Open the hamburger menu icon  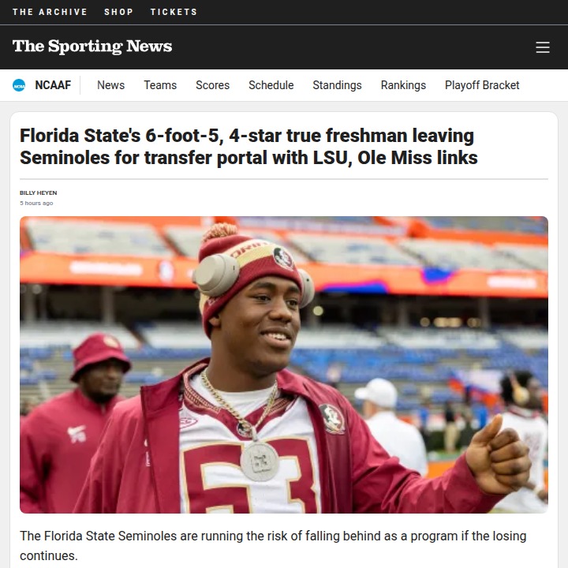coord(542,47)
